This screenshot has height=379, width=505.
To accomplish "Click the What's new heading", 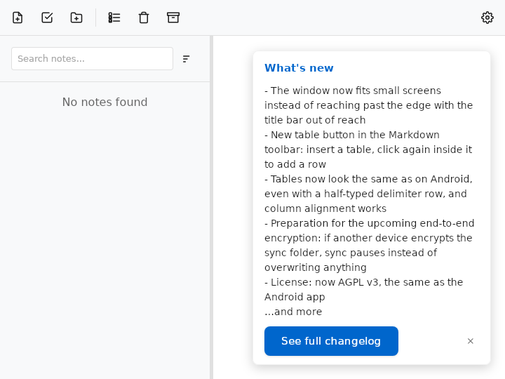I will (x=299, y=68).
